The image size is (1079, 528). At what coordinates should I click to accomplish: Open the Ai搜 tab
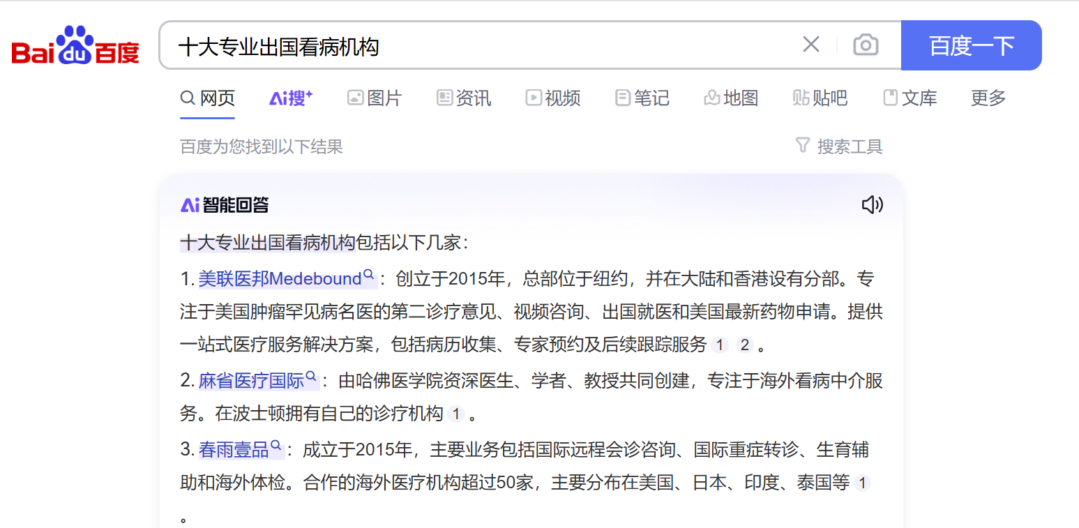(291, 98)
